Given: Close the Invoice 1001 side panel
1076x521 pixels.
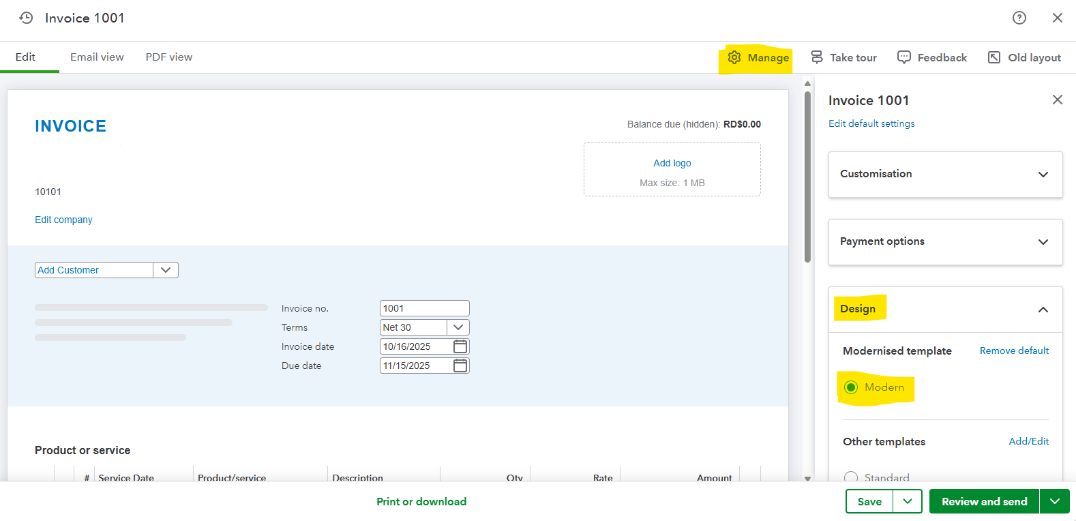Looking at the screenshot, I should (1057, 100).
